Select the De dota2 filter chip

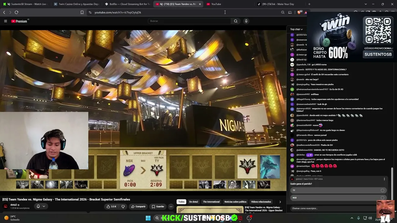coord(194,202)
